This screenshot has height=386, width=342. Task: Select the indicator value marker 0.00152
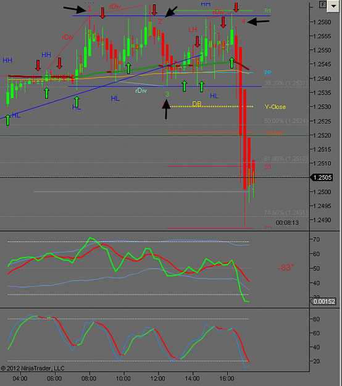pos(323,301)
